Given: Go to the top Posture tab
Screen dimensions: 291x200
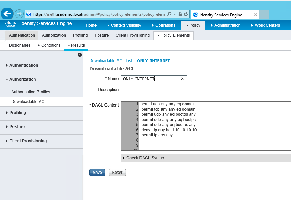Looking at the screenshot, I should click(x=102, y=35).
